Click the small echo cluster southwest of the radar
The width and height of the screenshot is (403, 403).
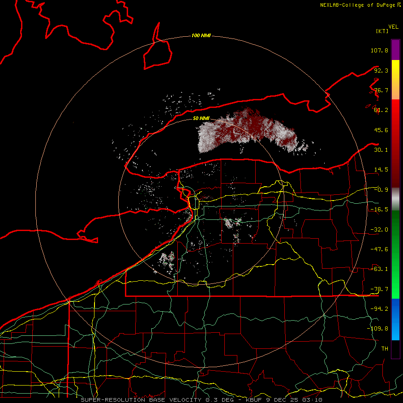pyautogui.click(x=167, y=262)
